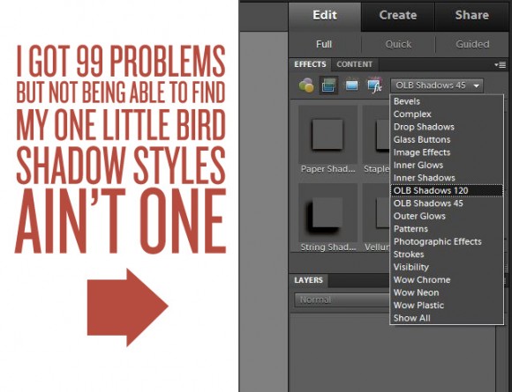The width and height of the screenshot is (512, 392).
Task: Choose Strokes from the style list
Action: point(447,255)
